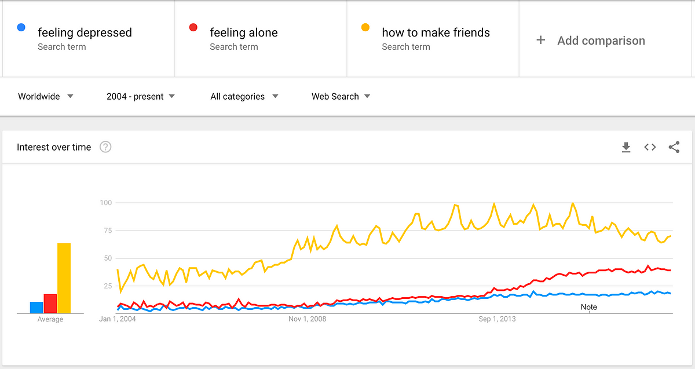Click the red dot beside feeling alone
Viewport: 695px width, 369px height.
pos(193,28)
